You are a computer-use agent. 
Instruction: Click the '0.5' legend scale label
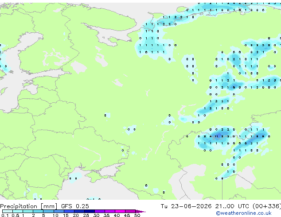pos(15,215)
